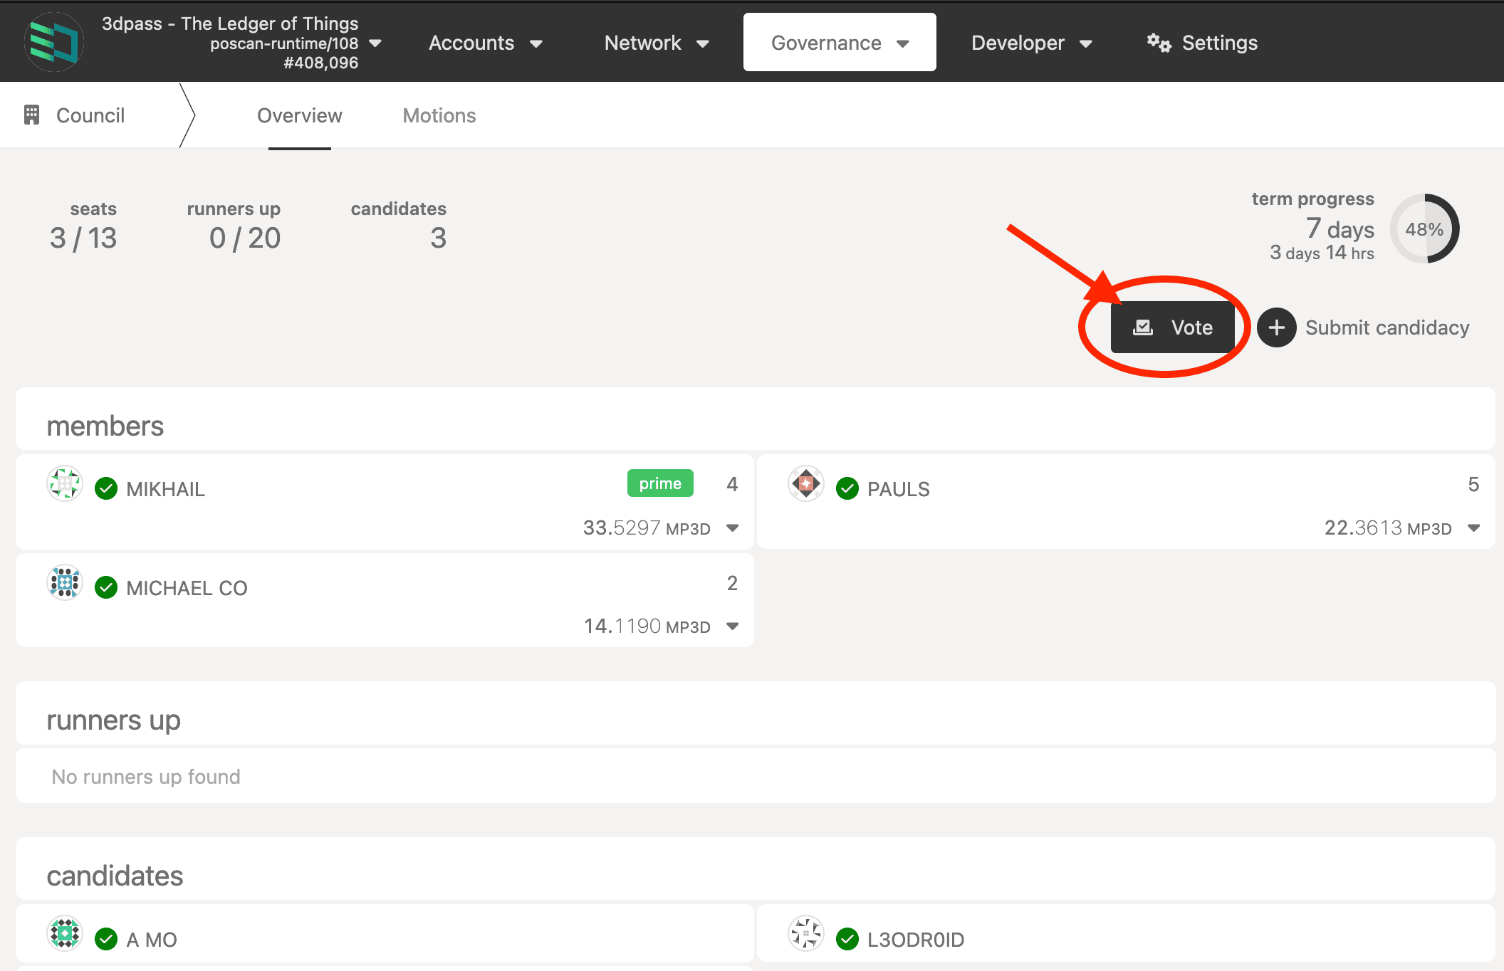Click MICHAEL CO's green verified checkmark

click(106, 588)
